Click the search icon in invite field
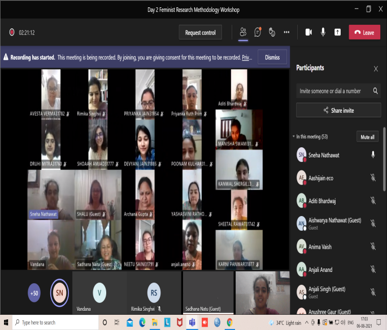 [x=375, y=91]
